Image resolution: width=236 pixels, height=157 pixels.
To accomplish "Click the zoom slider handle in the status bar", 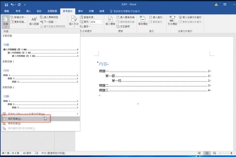I will (x=231, y=153).
